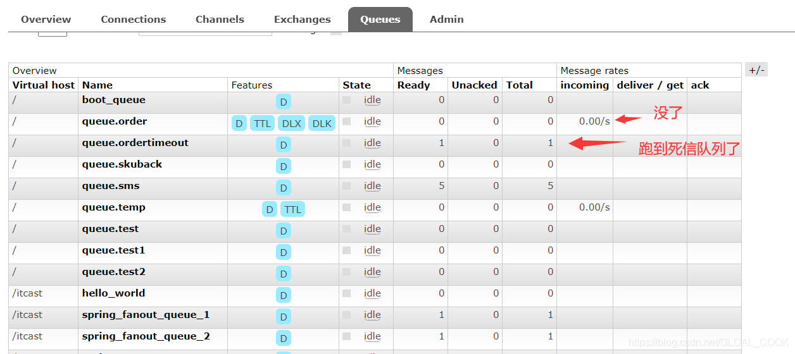795x354 pixels.
Task: Sort by the Virtual host column header
Action: tap(44, 85)
